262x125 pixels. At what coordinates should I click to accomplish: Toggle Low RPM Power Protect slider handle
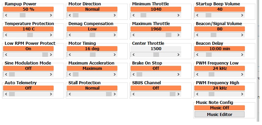(45, 54)
